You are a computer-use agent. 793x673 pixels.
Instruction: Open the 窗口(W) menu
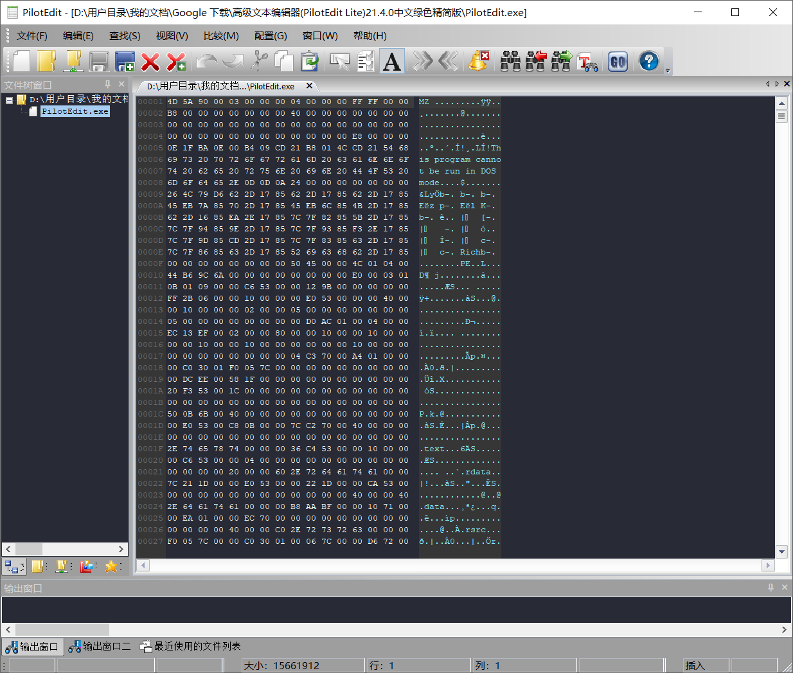coord(320,36)
